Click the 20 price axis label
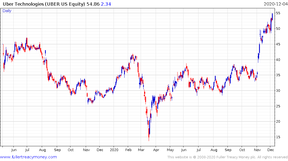288x161 pixels. click(x=278, y=122)
